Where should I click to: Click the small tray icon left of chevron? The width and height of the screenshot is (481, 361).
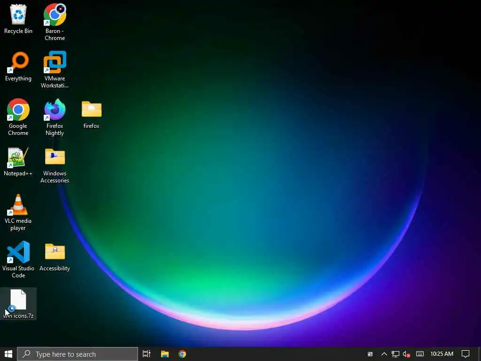[x=370, y=354]
